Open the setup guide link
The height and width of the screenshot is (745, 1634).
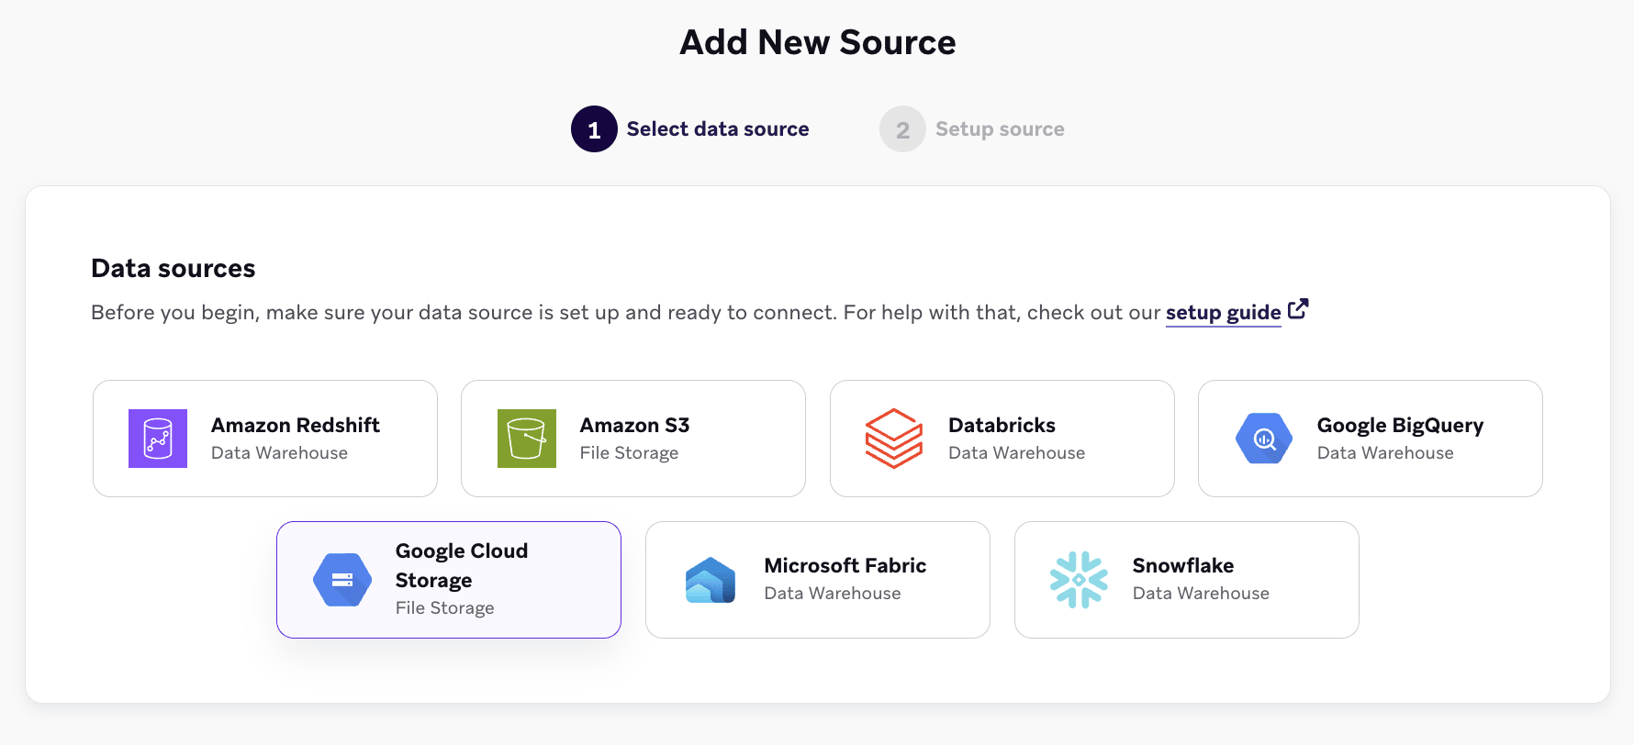[1223, 313]
